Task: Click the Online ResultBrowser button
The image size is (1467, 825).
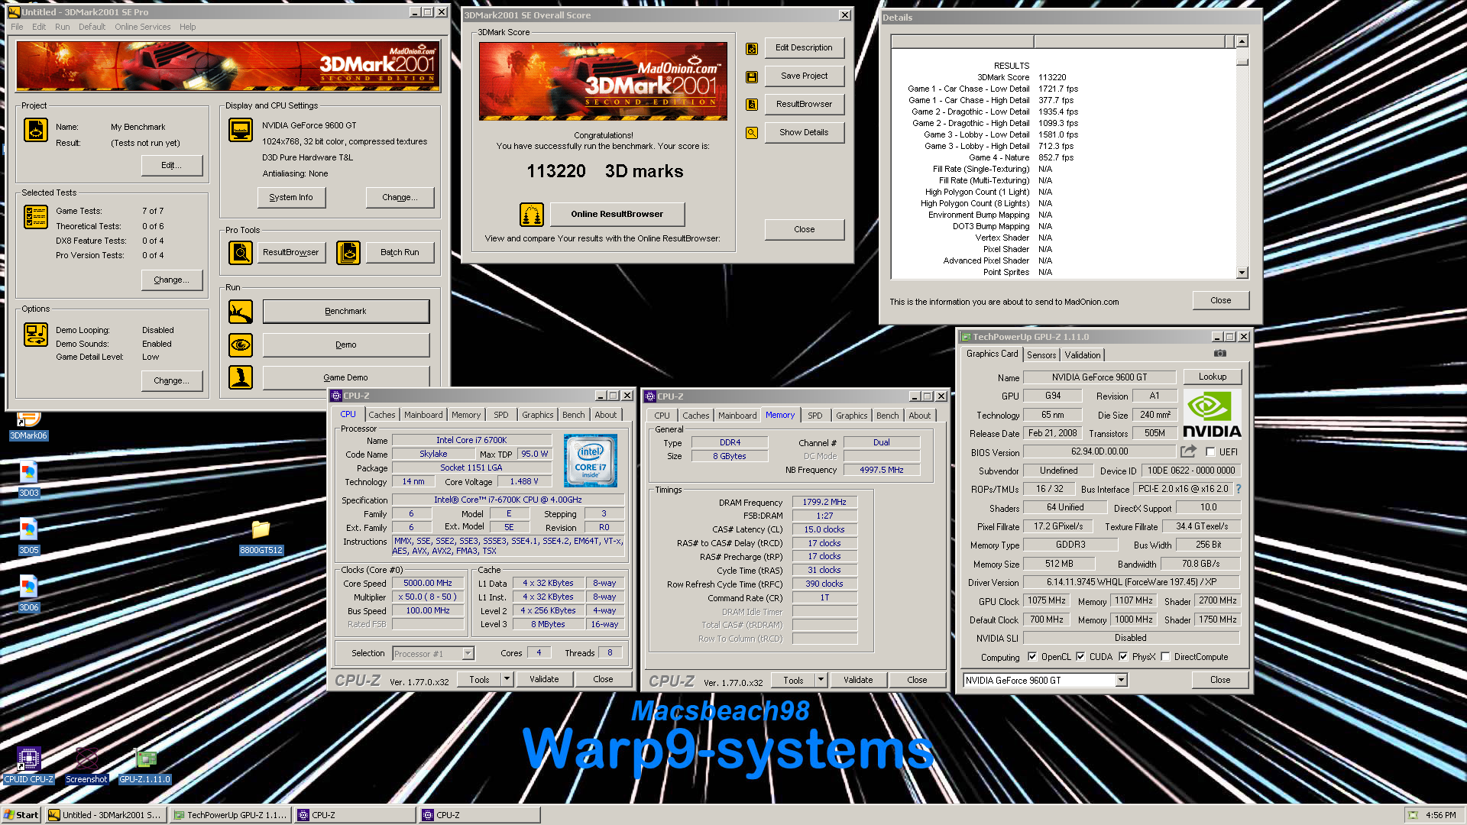Action: 617,215
